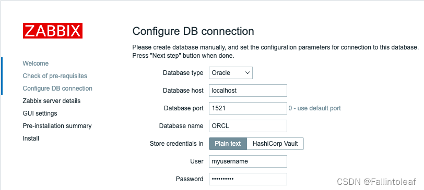Select Plain text credentials storage
The height and width of the screenshot is (190, 424).
(x=228, y=144)
